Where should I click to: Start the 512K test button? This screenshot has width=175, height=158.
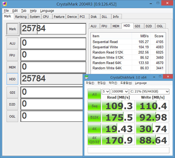click(94, 117)
